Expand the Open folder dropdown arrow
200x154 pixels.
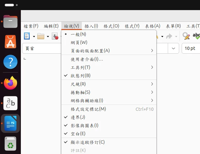click(x=48, y=36)
